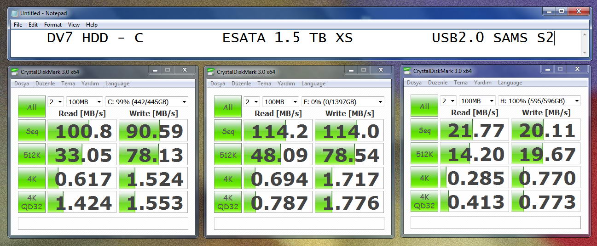
Task: Run the 512K test in the F: drive window
Action: (228, 155)
